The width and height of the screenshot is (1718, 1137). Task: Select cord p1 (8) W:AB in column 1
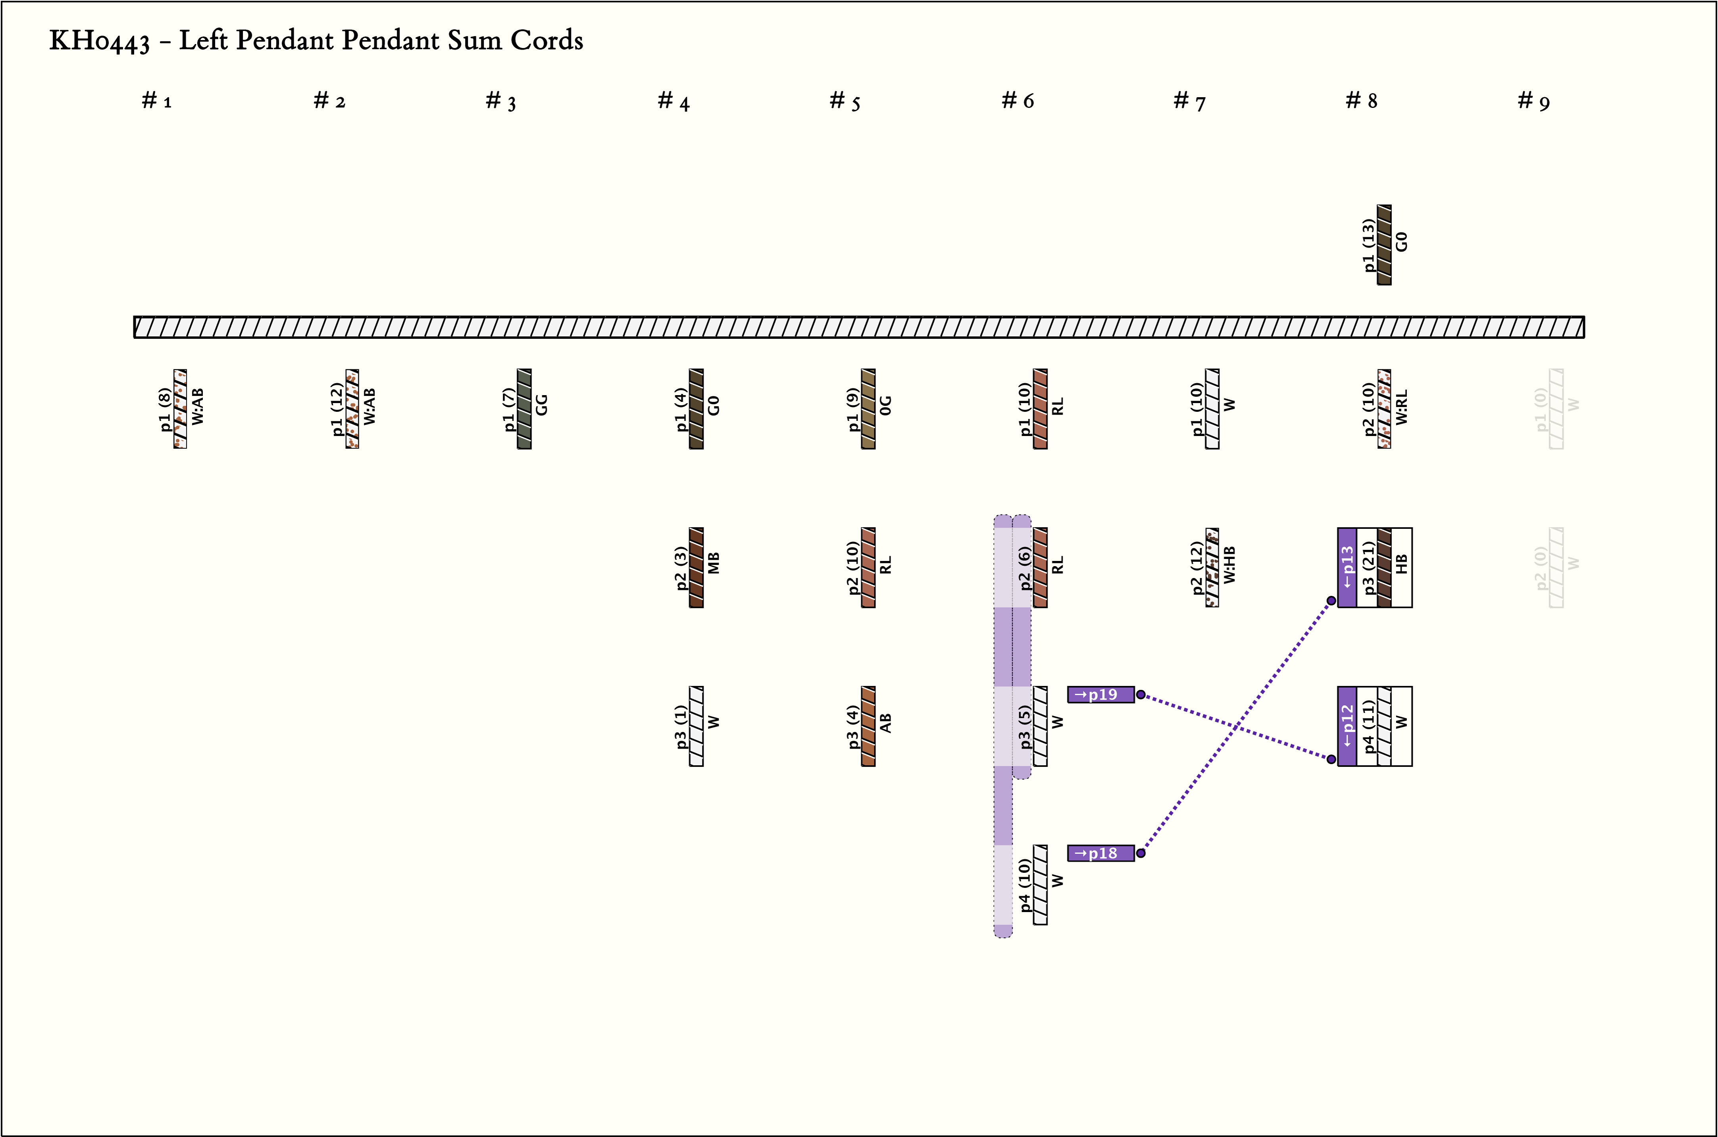[x=181, y=409]
